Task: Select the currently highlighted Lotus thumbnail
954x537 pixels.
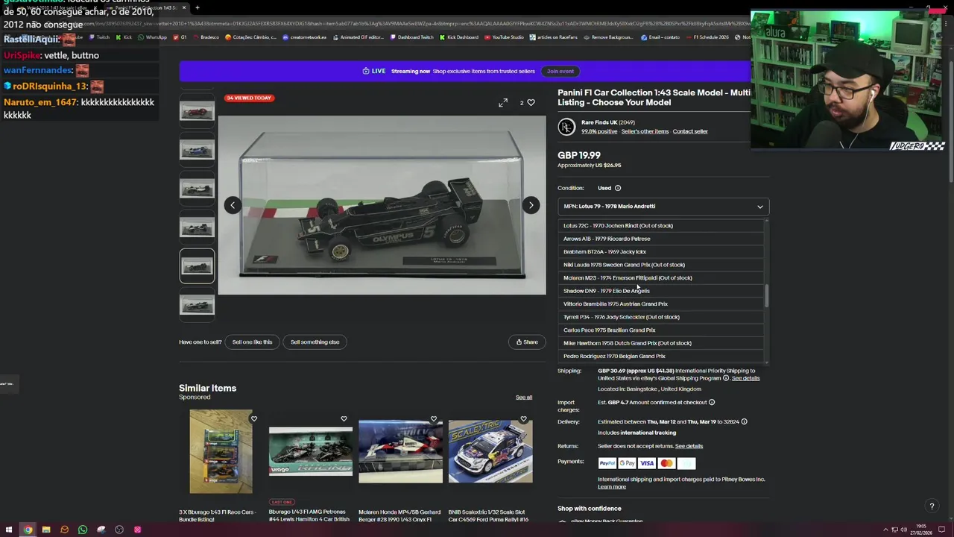Action: 197,266
